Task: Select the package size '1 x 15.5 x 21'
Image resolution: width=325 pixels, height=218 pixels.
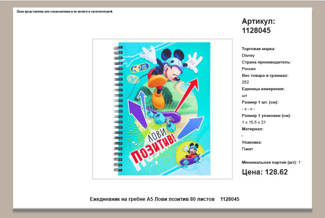Action: click(x=253, y=122)
